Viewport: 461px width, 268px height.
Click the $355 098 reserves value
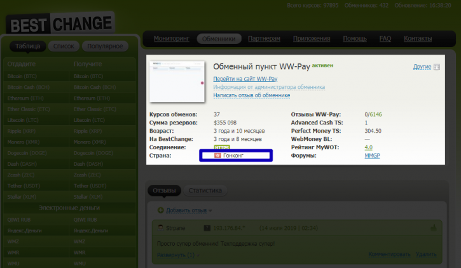225,123
